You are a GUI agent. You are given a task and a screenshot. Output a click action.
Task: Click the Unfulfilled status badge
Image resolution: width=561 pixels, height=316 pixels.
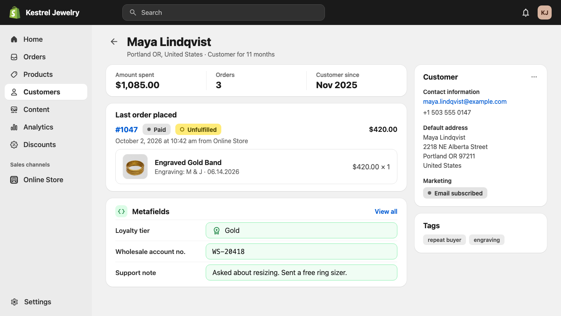pos(198,130)
